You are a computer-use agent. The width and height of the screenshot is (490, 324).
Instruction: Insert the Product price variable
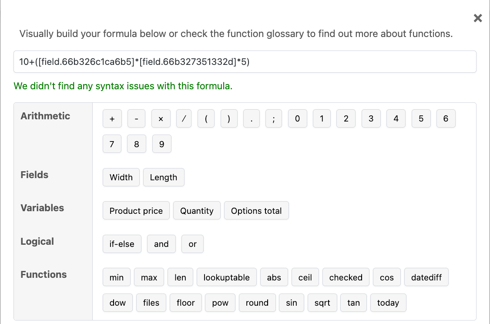pos(136,210)
